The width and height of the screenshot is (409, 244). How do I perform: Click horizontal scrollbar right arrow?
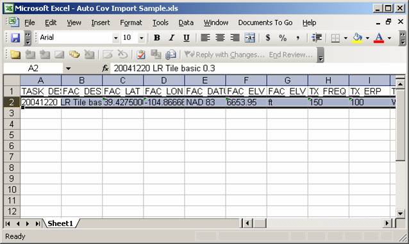click(x=387, y=223)
